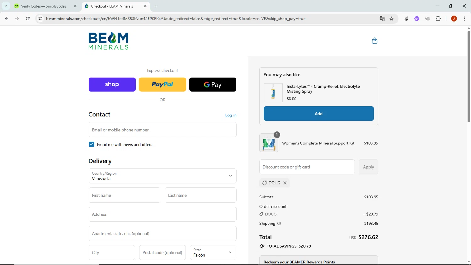Click the Total amount $276.62
The width and height of the screenshot is (471, 265).
point(368,237)
